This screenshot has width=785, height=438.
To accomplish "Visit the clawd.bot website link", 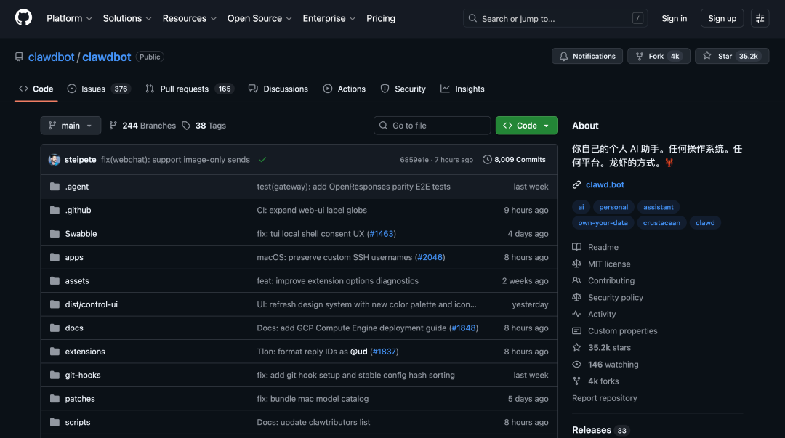I will (x=604, y=184).
